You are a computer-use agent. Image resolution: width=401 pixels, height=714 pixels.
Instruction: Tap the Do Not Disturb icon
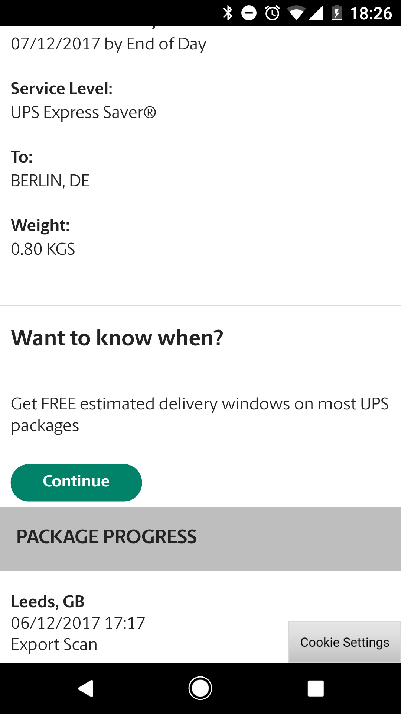pyautogui.click(x=249, y=13)
